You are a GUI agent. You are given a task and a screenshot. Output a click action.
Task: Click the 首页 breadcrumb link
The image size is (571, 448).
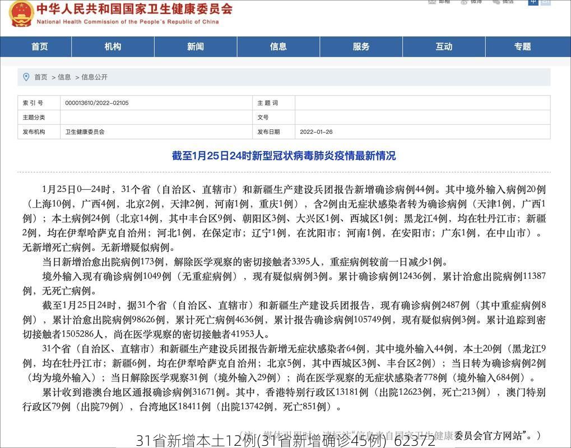tap(40, 77)
